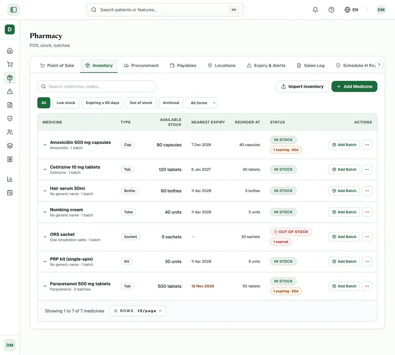The width and height of the screenshot is (395, 355).
Task: Open more actions for Hair serum 30ml
Action: (367, 191)
